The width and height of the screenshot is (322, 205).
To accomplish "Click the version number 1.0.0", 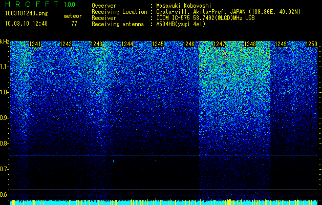I will (70, 4).
